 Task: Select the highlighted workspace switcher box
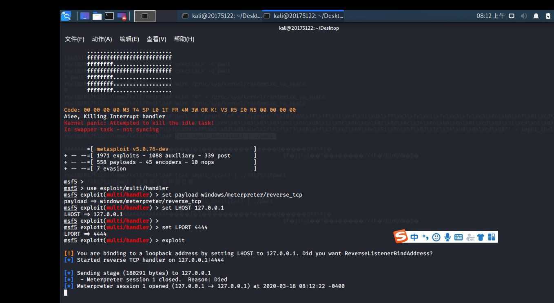(x=145, y=16)
